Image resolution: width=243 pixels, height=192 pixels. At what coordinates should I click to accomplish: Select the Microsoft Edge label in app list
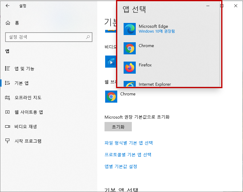(153, 26)
